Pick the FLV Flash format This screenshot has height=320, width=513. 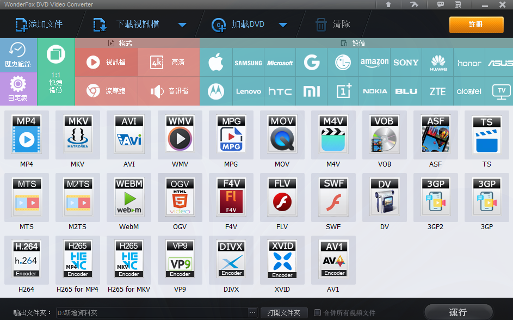(282, 198)
